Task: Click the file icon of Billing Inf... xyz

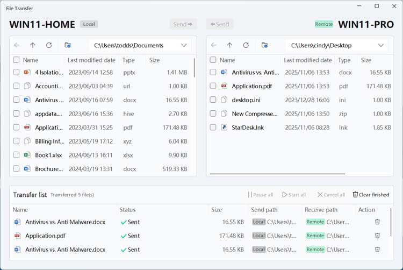Action: pos(27,141)
